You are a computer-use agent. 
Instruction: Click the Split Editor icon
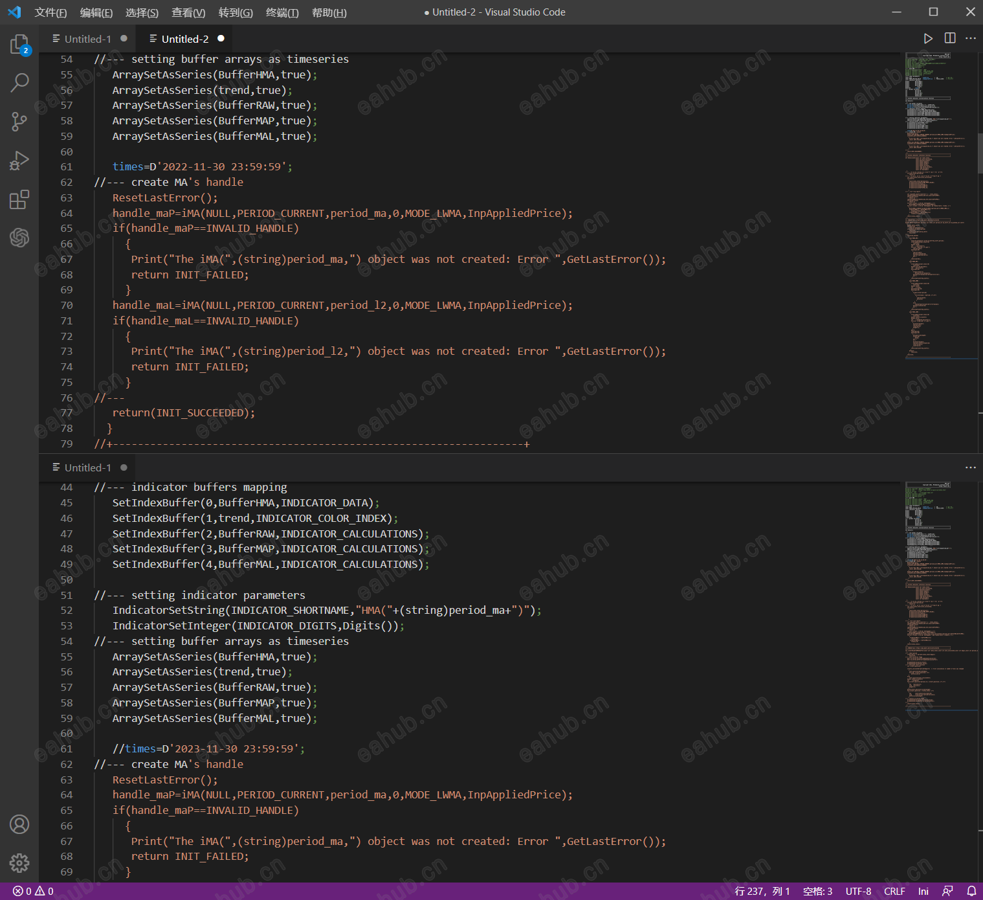[949, 39]
